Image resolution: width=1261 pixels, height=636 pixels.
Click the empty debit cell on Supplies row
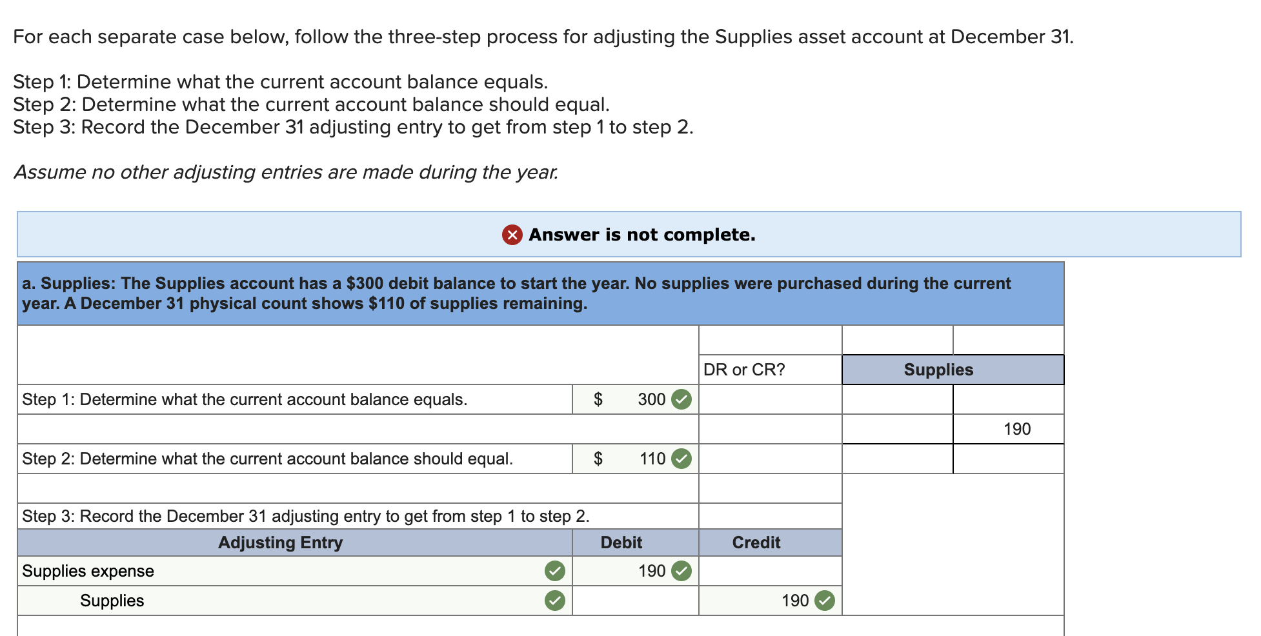(x=635, y=601)
